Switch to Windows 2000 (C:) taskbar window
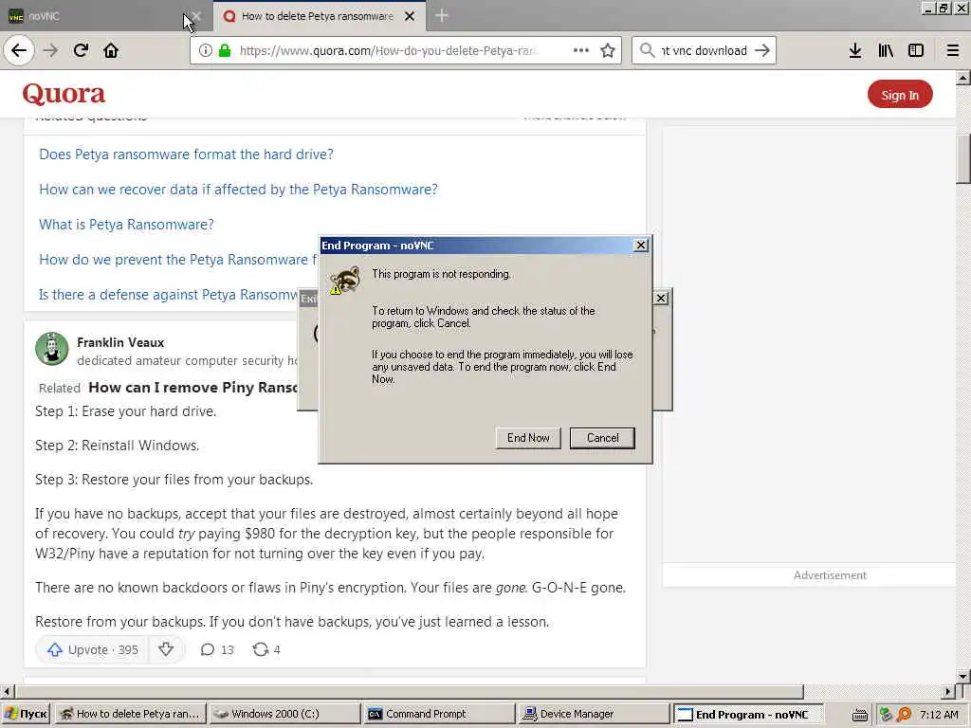The image size is (971, 728). (x=284, y=714)
